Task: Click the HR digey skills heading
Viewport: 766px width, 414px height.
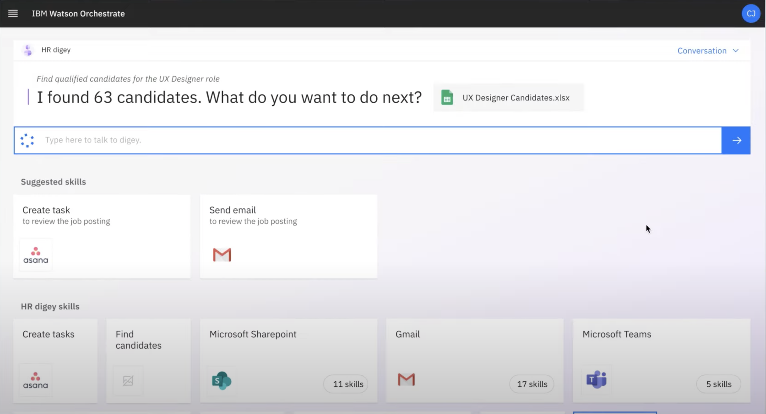Action: pos(50,306)
